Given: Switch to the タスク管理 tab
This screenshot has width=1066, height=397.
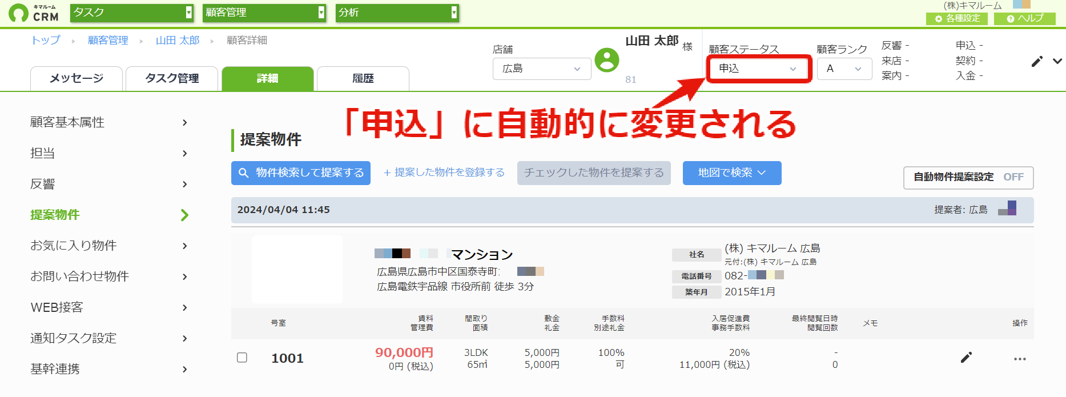Looking at the screenshot, I should pos(172,79).
